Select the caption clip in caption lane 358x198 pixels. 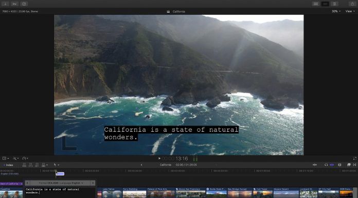coord(60,174)
